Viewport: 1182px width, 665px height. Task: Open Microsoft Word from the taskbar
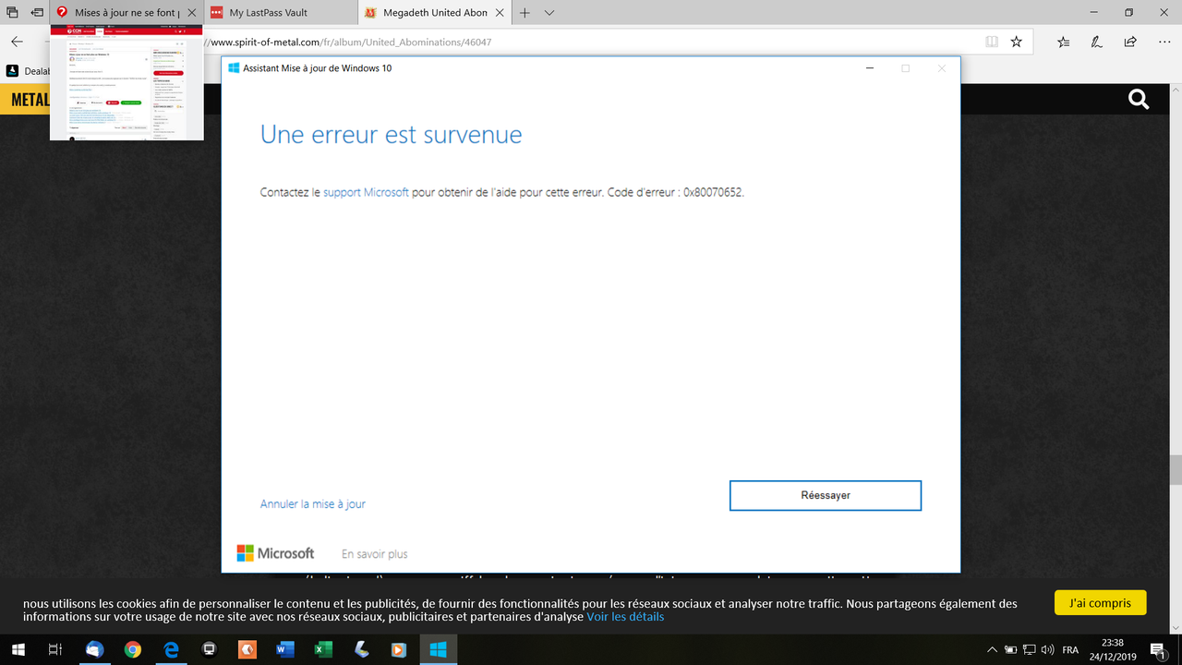(285, 649)
